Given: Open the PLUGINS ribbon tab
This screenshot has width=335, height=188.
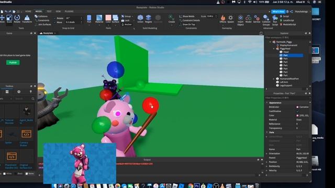Looking at the screenshot, I should click(x=69, y=11).
